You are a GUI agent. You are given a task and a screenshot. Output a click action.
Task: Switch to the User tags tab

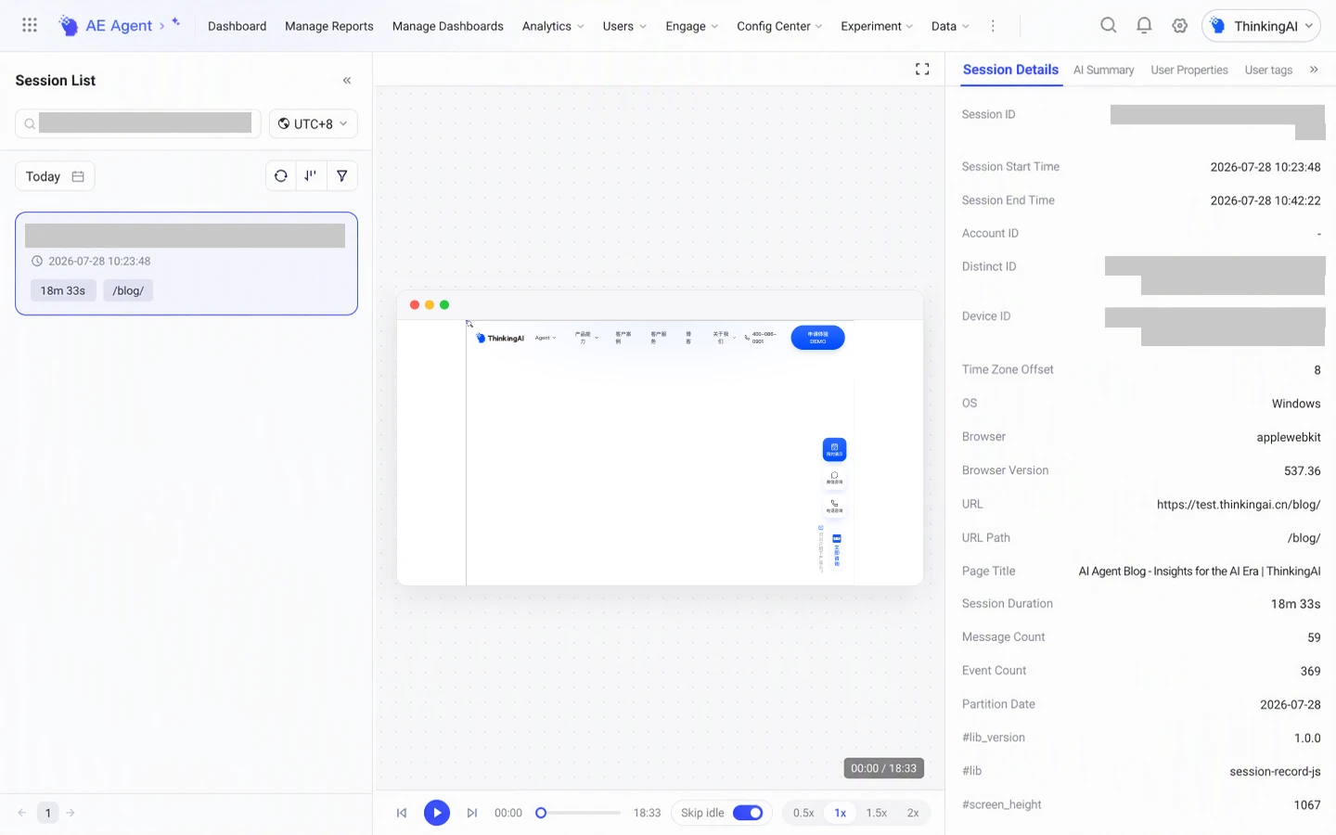[x=1268, y=70]
